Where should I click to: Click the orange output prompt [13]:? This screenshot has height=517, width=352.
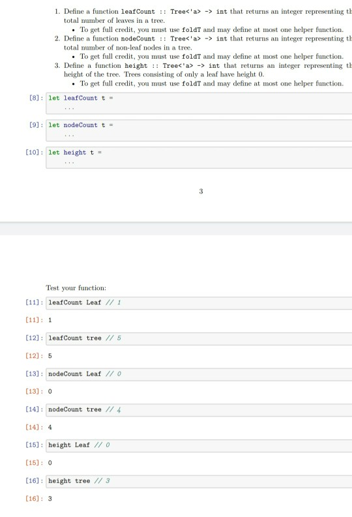(35, 391)
